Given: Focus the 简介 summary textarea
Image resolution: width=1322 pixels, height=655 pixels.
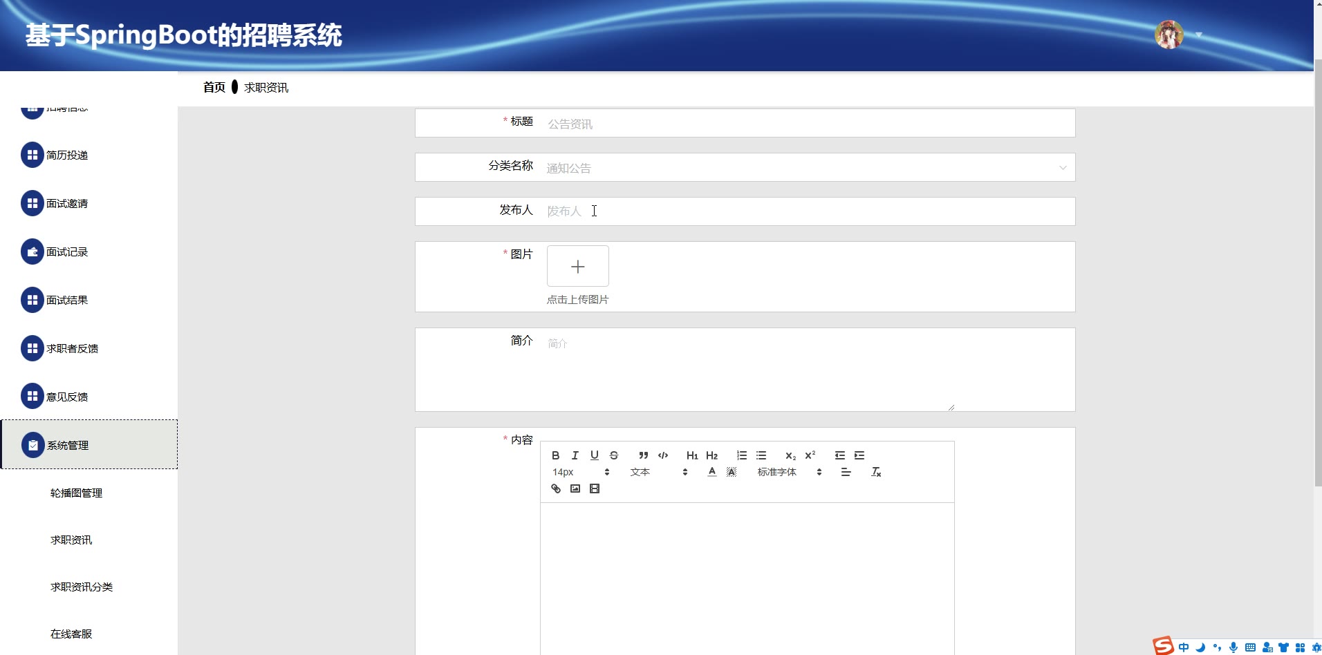Looking at the screenshot, I should pyautogui.click(x=749, y=370).
